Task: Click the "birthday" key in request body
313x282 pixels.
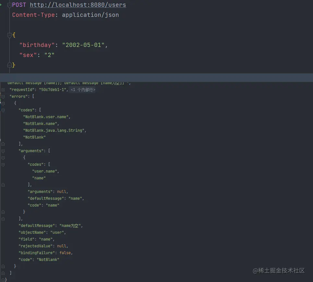Action: click(x=37, y=45)
